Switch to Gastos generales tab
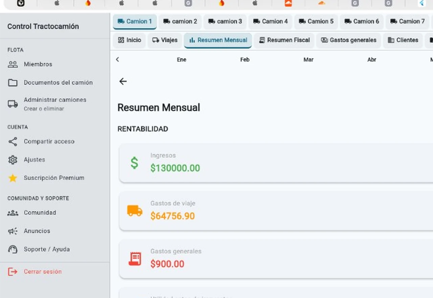 pos(348,40)
